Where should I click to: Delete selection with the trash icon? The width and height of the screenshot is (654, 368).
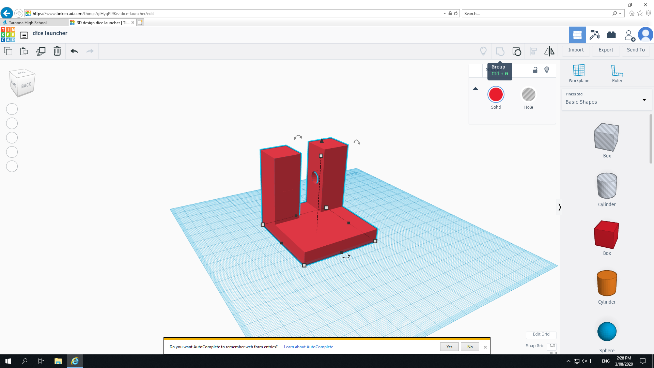pos(57,51)
